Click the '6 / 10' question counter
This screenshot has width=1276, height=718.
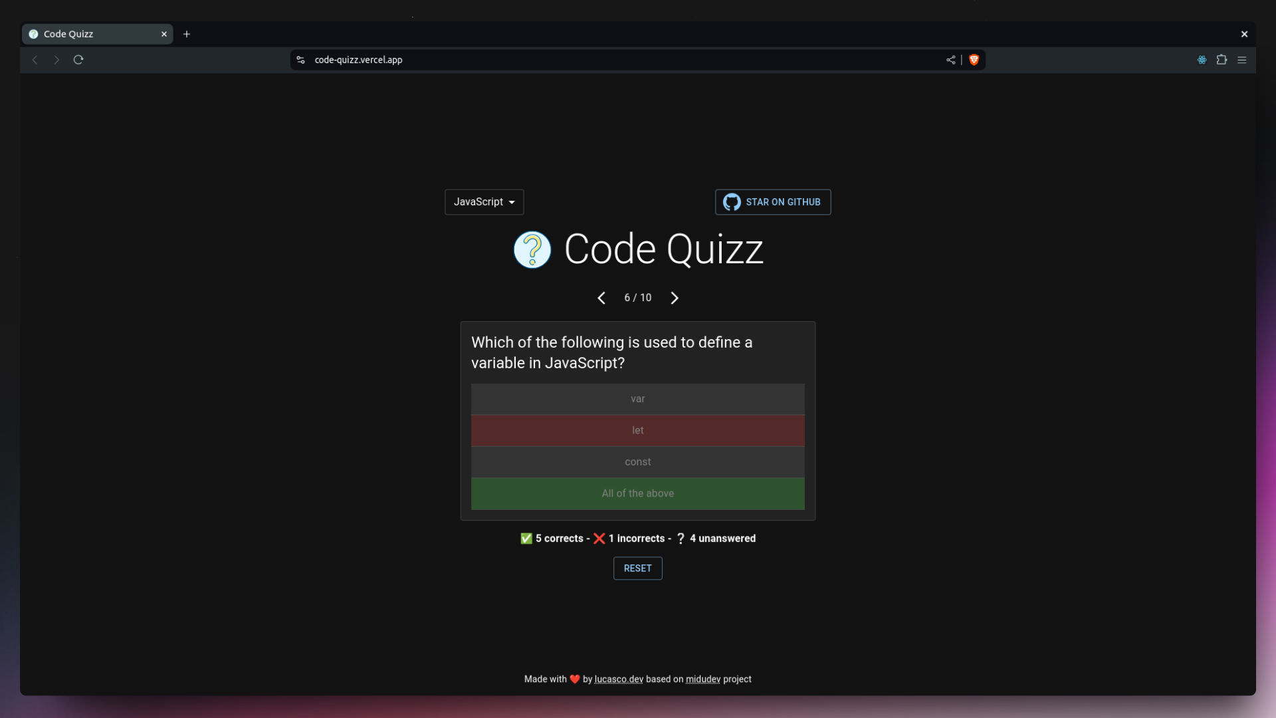pyautogui.click(x=638, y=298)
